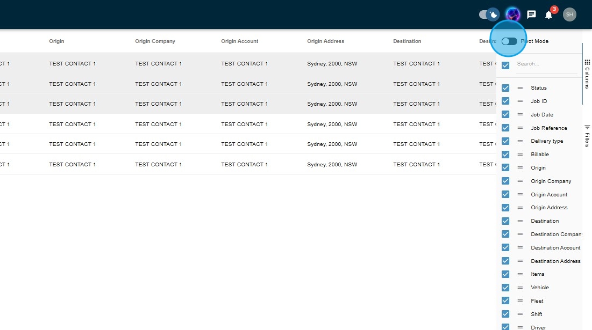Viewport: 592px width, 330px height.
Task: Collapse the Columns side panel tab
Action: tap(587, 74)
